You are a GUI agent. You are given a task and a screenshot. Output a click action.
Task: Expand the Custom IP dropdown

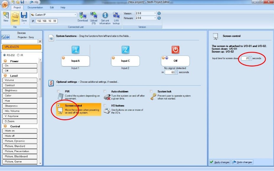[x=75, y=15]
